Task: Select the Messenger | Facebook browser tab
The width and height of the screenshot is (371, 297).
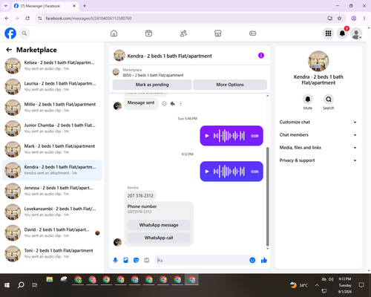Action: pyautogui.click(x=45, y=6)
